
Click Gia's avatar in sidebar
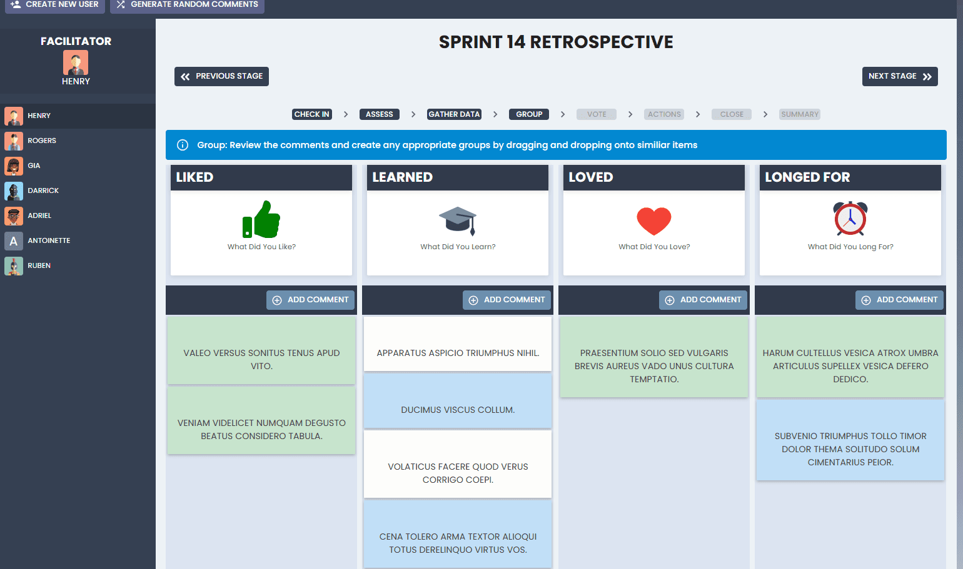click(x=14, y=166)
